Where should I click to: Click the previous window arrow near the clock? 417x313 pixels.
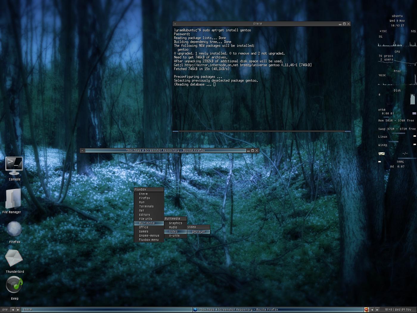pyautogui.click(x=372, y=310)
